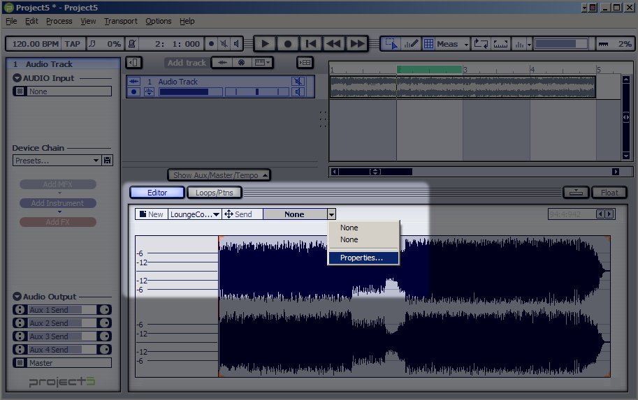Adjust the master level slider in toolbar
This screenshot has height=400, width=638.
(561, 44)
